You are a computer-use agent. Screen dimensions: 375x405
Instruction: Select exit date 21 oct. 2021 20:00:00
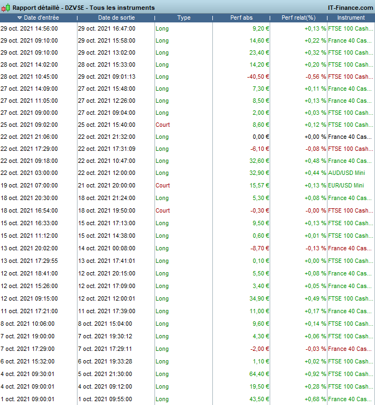pyautogui.click(x=106, y=185)
